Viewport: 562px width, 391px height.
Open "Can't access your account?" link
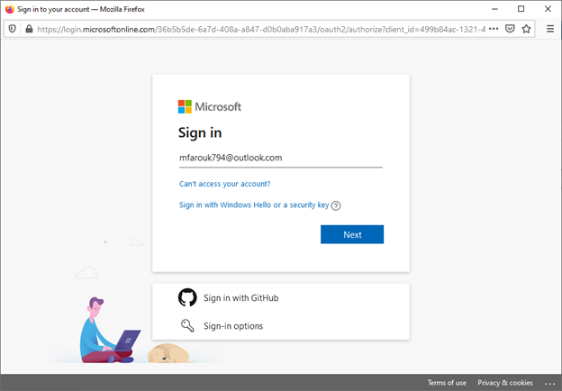pos(225,184)
